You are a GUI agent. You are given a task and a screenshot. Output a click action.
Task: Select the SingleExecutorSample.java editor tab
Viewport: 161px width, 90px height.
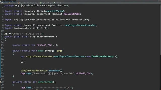[8, 1]
